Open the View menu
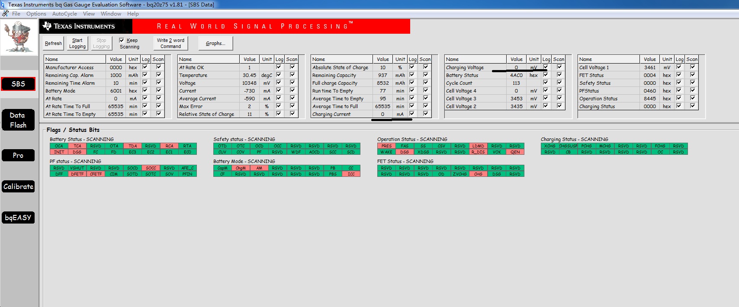 [89, 14]
